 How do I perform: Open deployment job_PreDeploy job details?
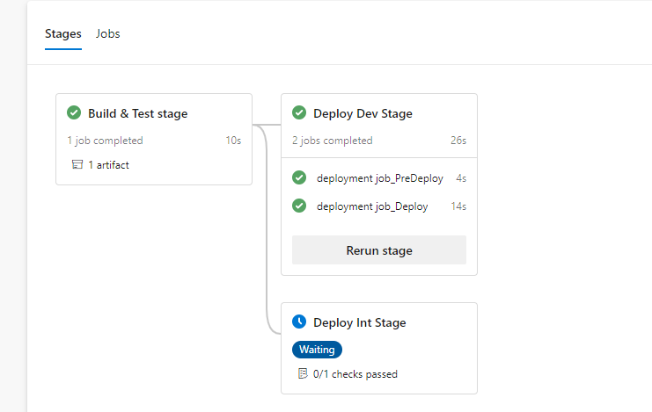pyautogui.click(x=379, y=178)
